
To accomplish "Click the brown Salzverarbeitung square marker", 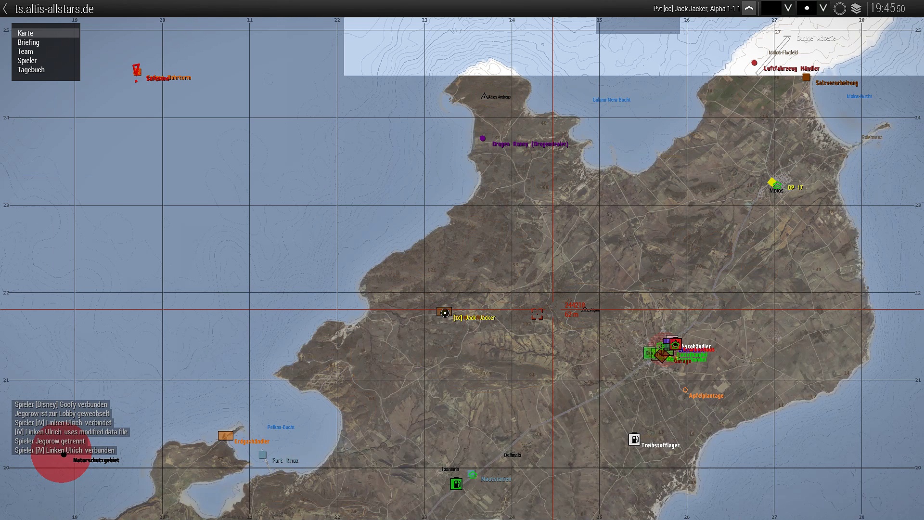I will [x=806, y=78].
